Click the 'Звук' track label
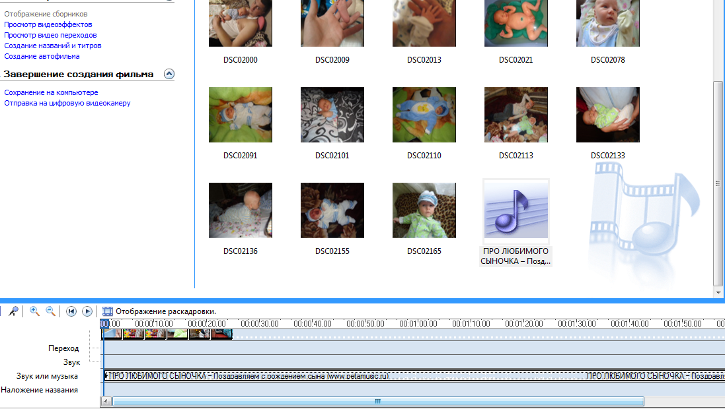 coord(71,362)
